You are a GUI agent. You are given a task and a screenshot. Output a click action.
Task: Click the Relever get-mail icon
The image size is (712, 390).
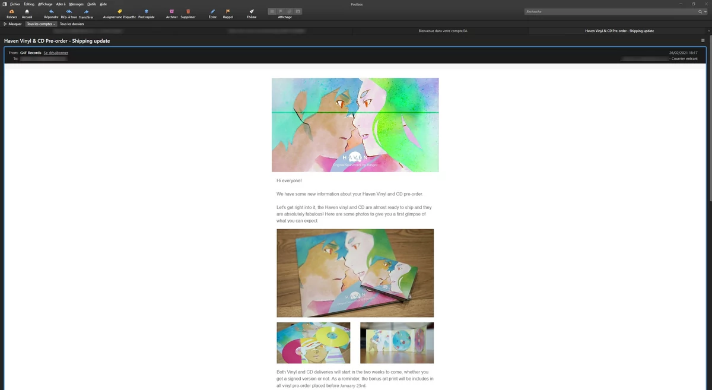pyautogui.click(x=12, y=11)
